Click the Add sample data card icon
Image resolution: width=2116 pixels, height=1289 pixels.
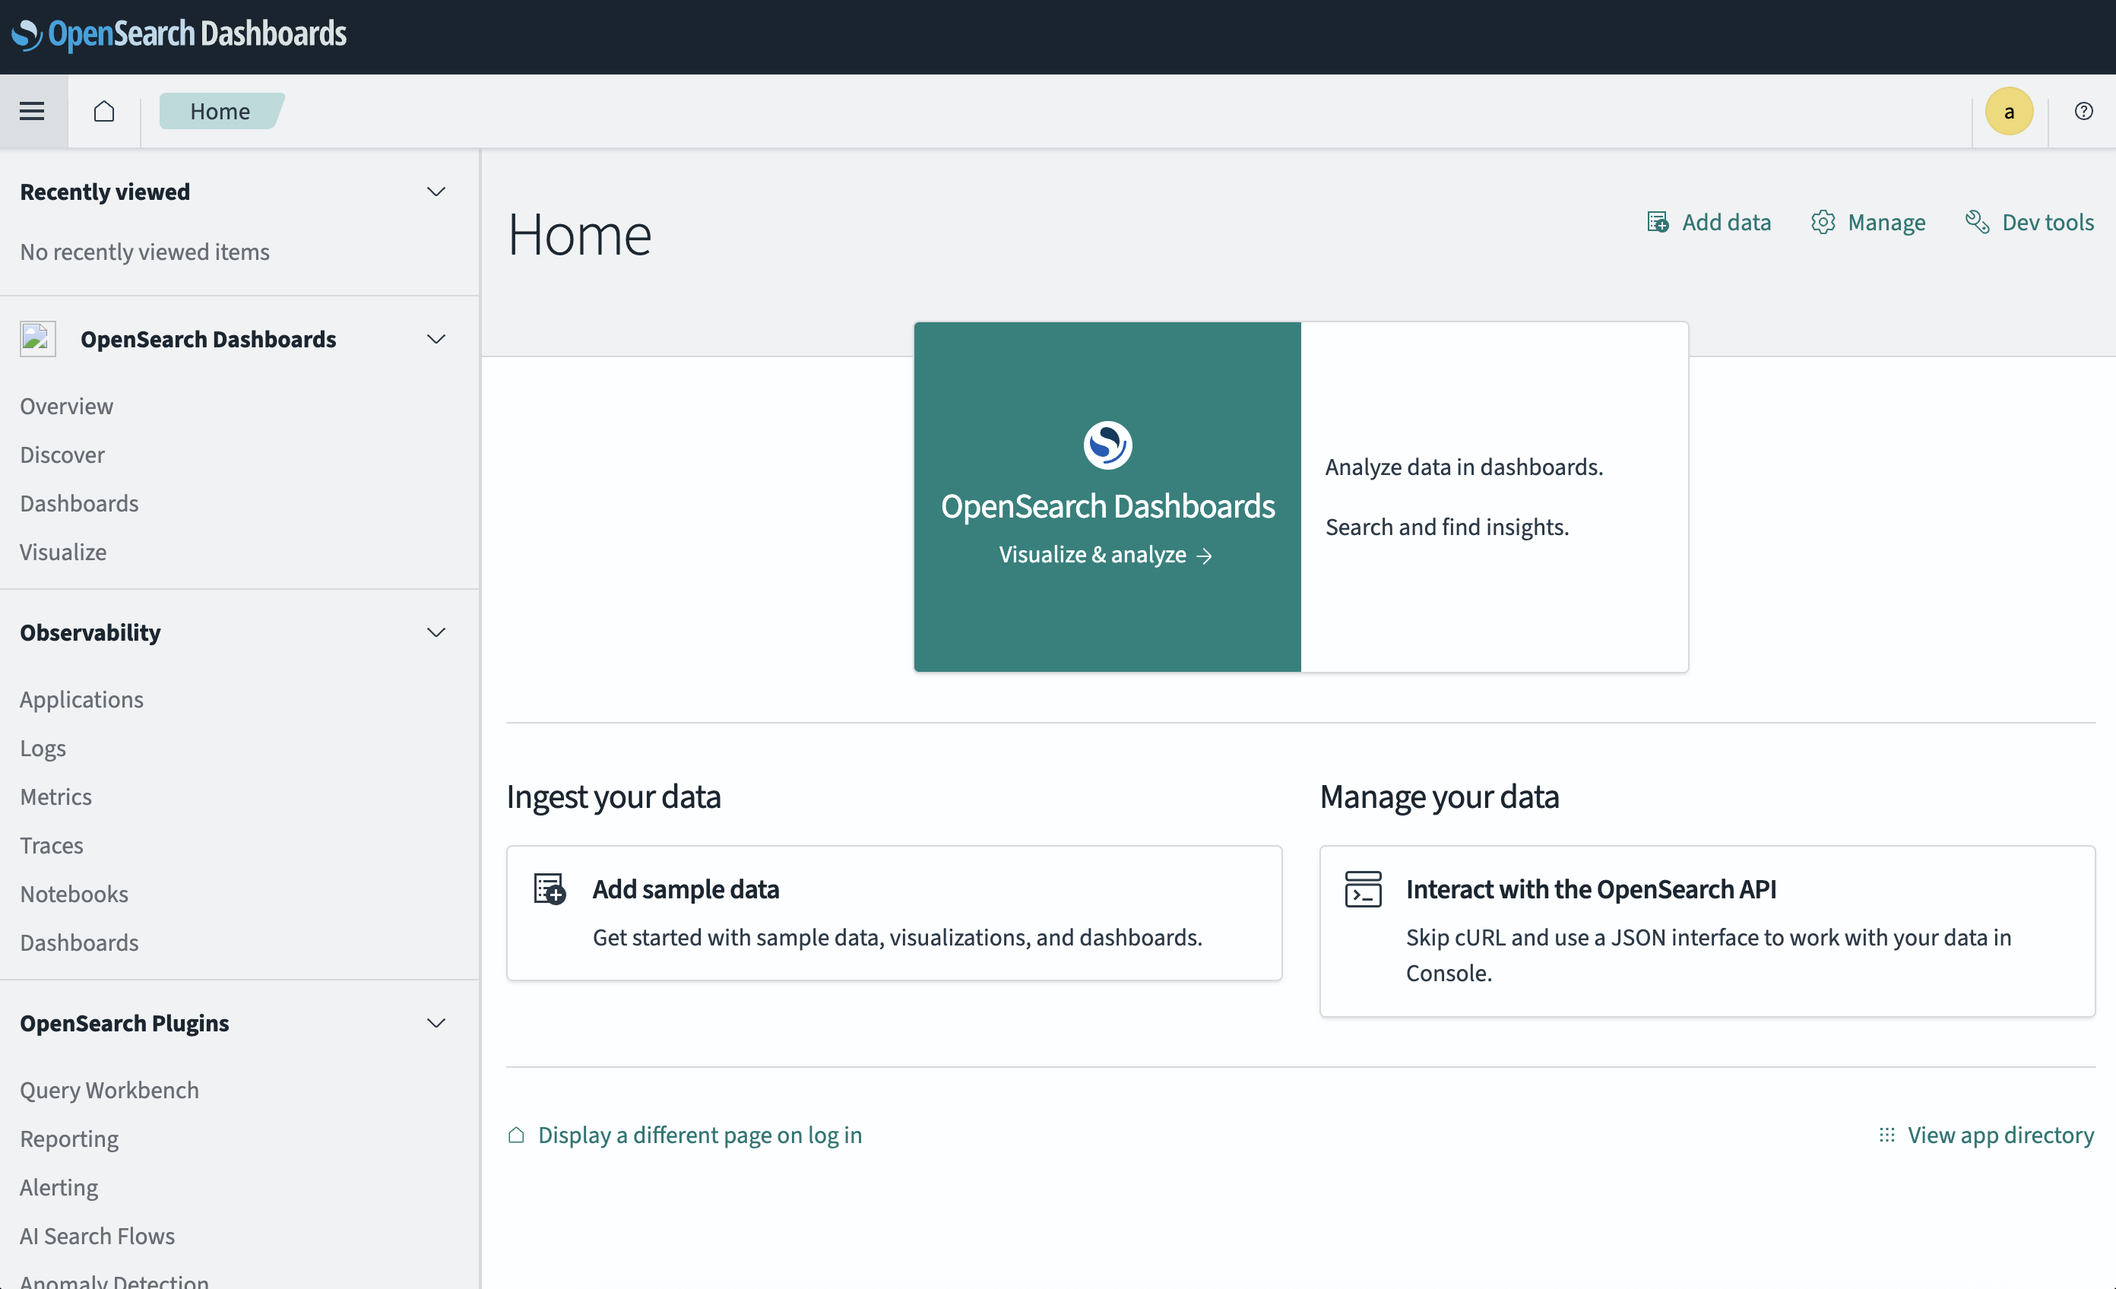click(550, 888)
